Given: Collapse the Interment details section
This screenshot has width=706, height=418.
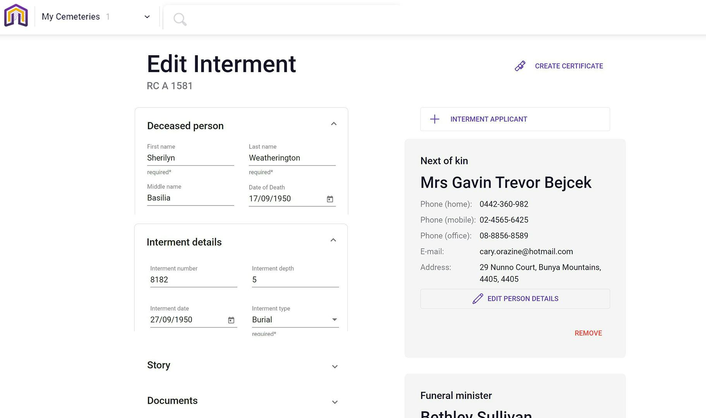Looking at the screenshot, I should point(333,240).
